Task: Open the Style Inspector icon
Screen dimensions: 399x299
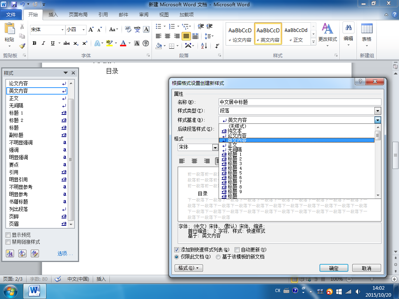Action: [22, 253]
